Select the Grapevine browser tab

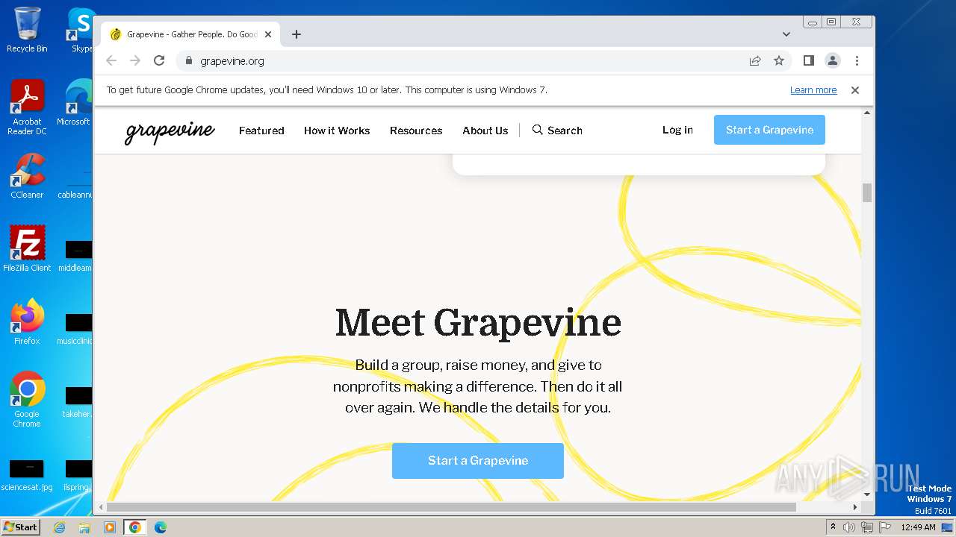190,34
